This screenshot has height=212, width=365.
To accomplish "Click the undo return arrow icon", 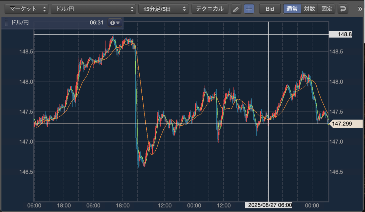I will 343,9.
